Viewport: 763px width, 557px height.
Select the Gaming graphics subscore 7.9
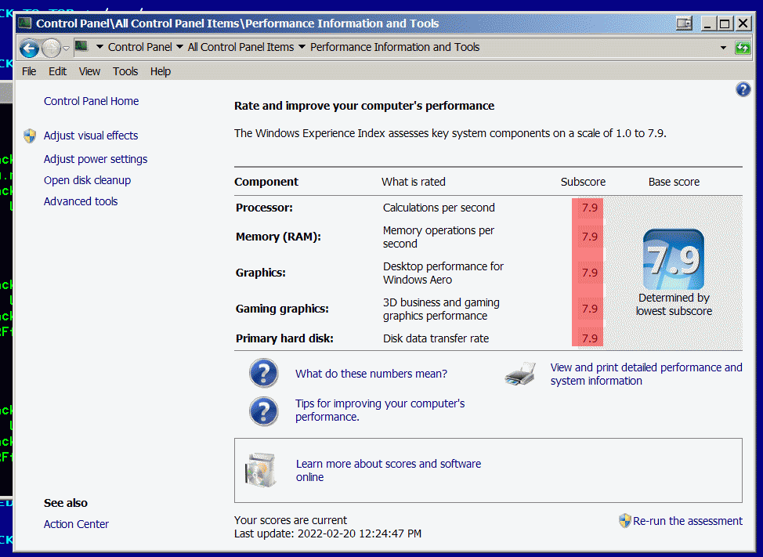coord(590,309)
